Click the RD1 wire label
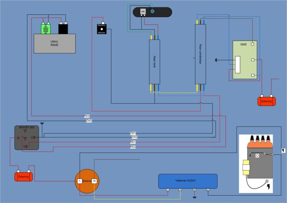 [133, 142]
